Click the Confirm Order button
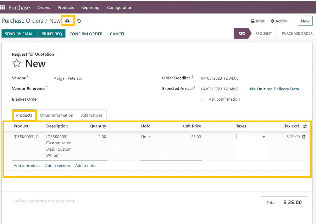316x224 pixels. [86, 34]
